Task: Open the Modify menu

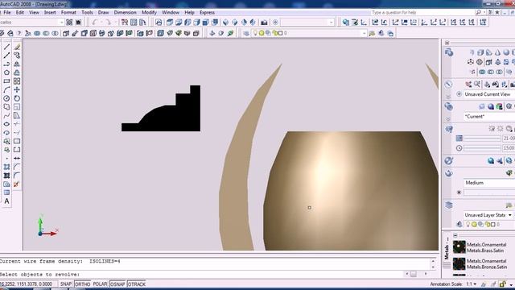Action: point(149,13)
